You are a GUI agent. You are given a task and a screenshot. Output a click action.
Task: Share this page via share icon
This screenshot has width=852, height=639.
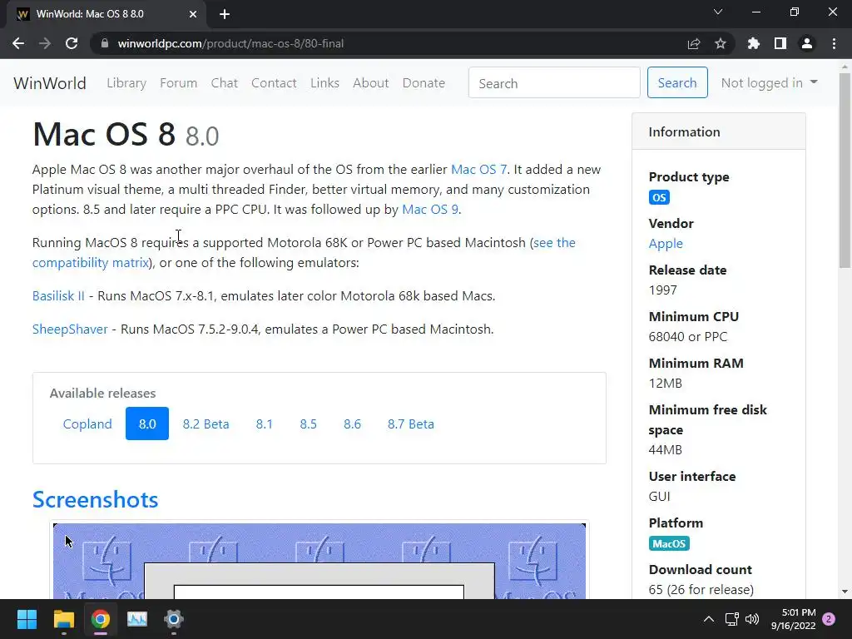pos(694,43)
